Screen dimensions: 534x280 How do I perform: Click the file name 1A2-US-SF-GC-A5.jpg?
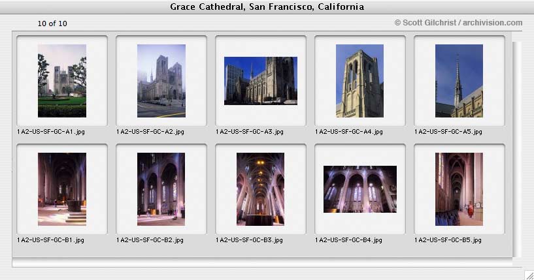pyautogui.click(x=448, y=132)
